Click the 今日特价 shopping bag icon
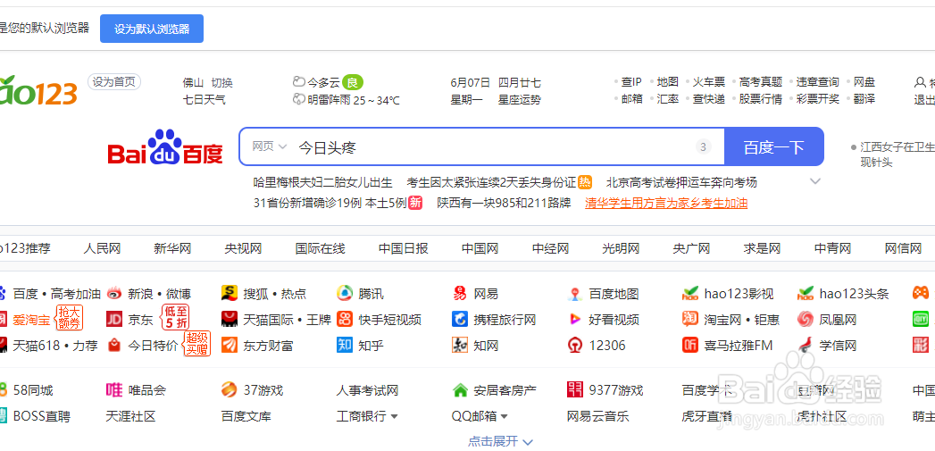Image resolution: width=935 pixels, height=451 pixels. click(x=114, y=345)
